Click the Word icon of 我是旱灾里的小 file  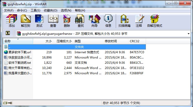click(6, 73)
